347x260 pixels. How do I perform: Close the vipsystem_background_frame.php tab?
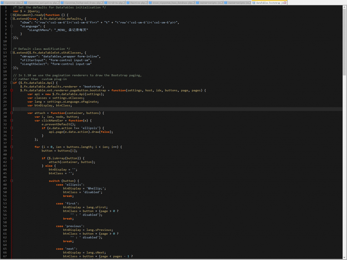pyautogui.click(x=102, y=3)
